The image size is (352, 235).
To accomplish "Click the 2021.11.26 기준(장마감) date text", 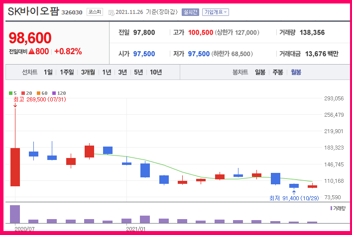I will 146,12.
